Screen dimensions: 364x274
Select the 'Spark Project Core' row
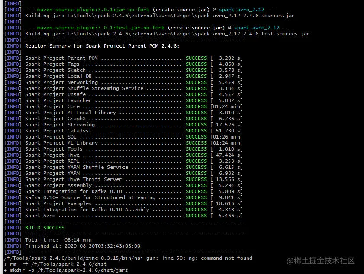pyautogui.click(x=123, y=106)
